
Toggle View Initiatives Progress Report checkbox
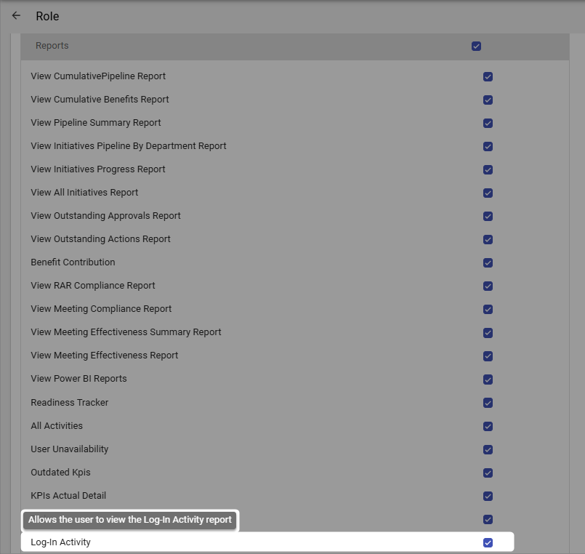tap(488, 170)
